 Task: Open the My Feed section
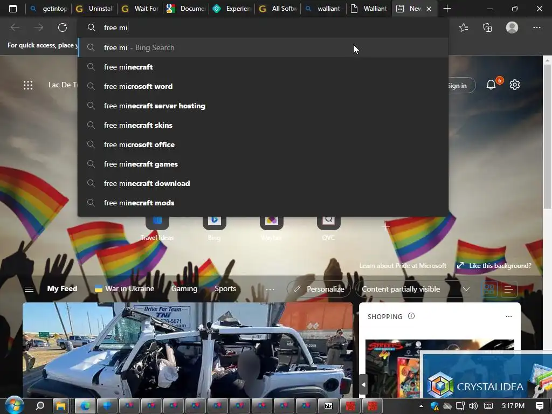click(62, 289)
